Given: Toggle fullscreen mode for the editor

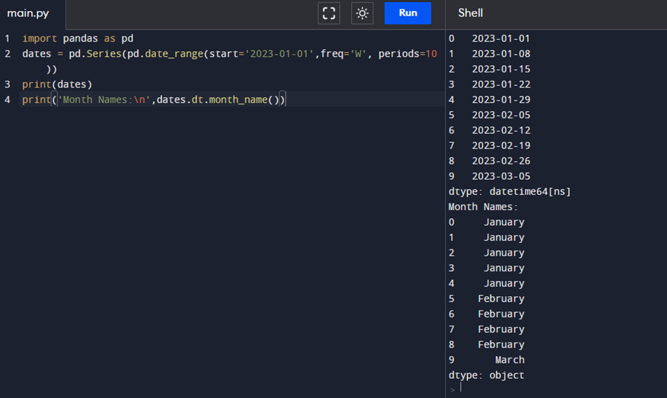Looking at the screenshot, I should pos(329,13).
